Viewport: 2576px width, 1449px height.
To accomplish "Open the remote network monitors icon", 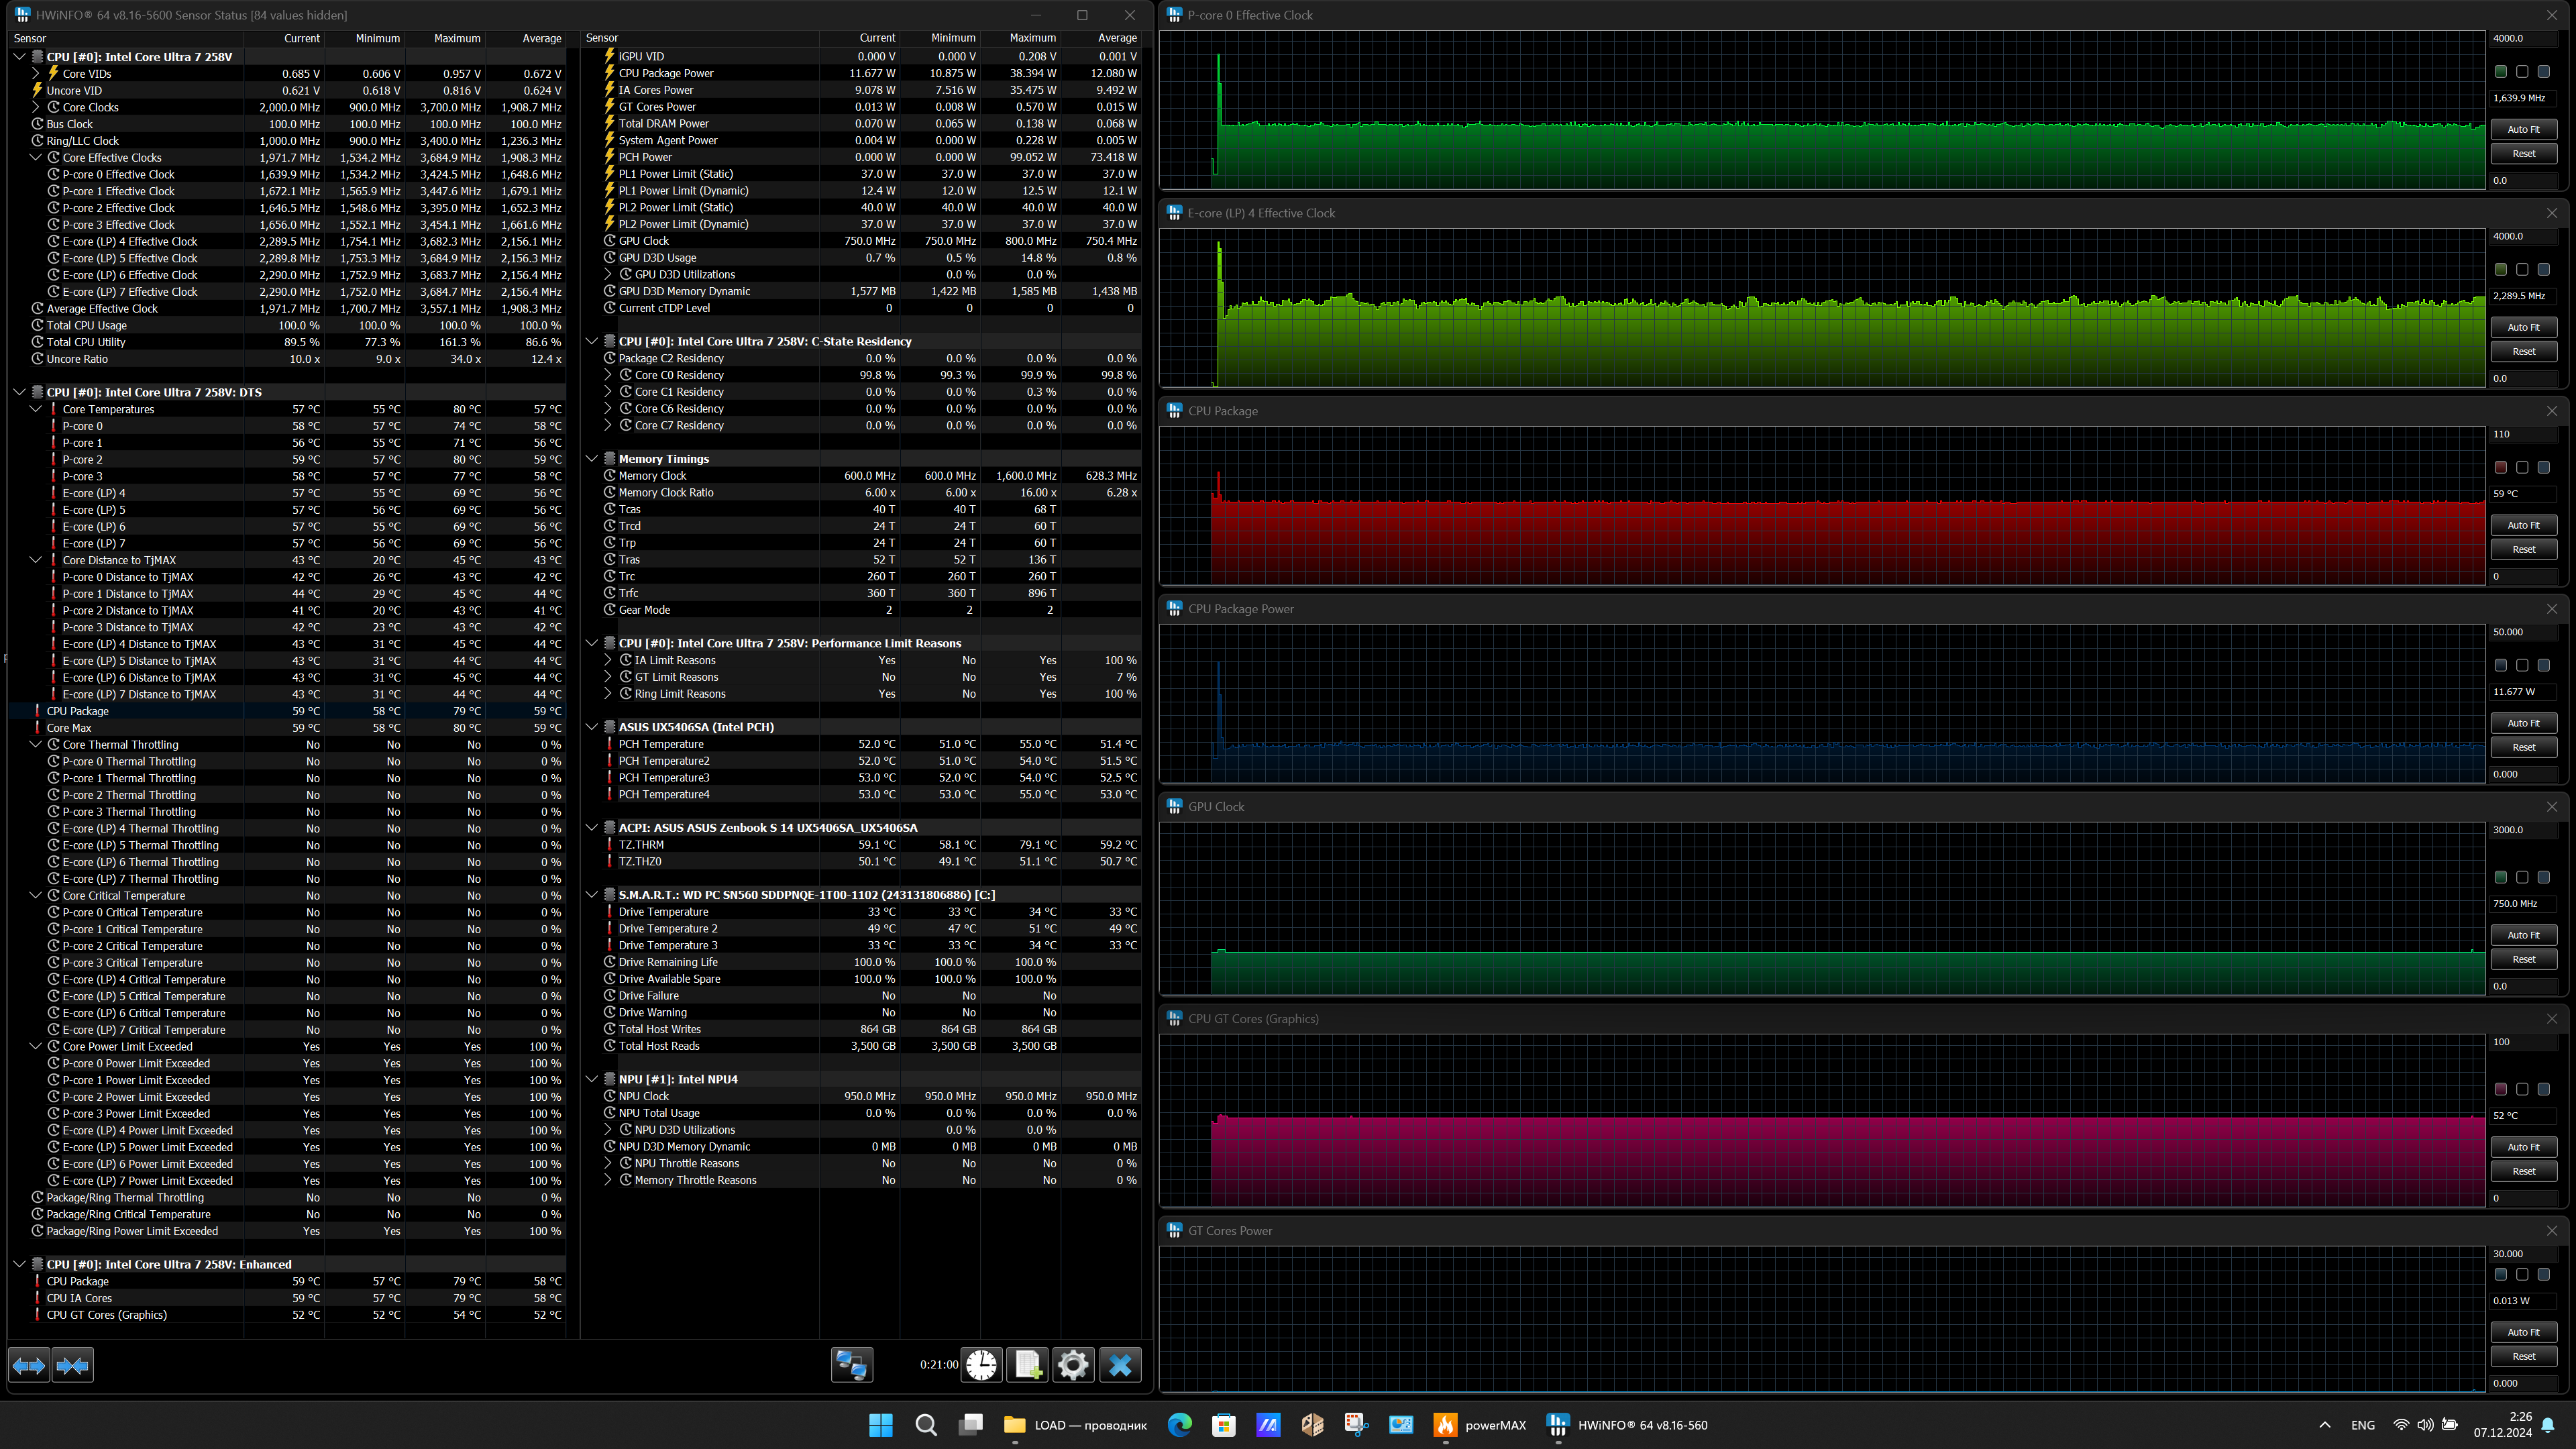I will pyautogui.click(x=851, y=1365).
